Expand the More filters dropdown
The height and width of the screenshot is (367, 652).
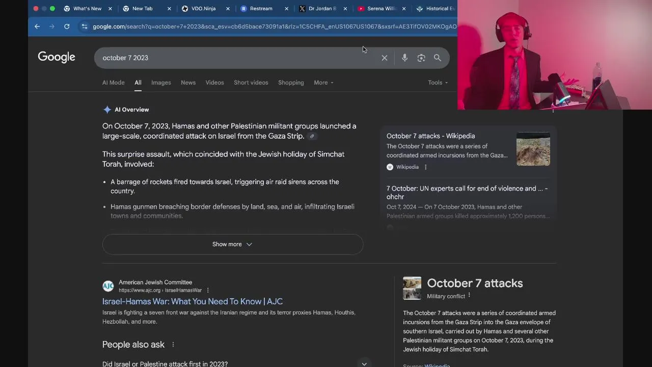(x=323, y=83)
